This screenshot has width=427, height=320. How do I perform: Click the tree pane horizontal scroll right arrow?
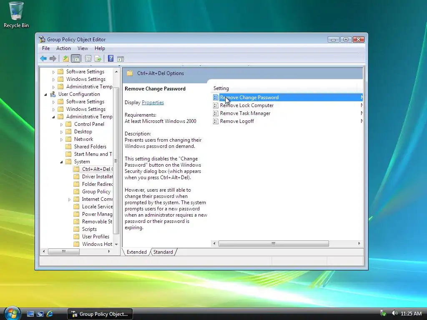coord(109,251)
